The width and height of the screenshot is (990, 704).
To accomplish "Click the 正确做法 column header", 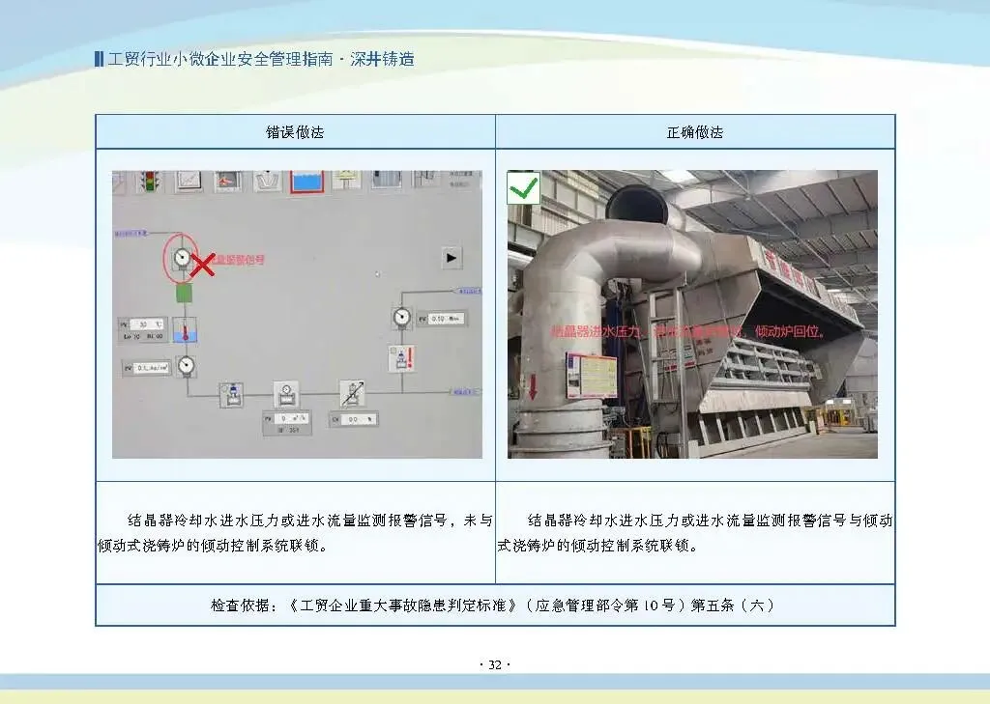I will coord(694,132).
